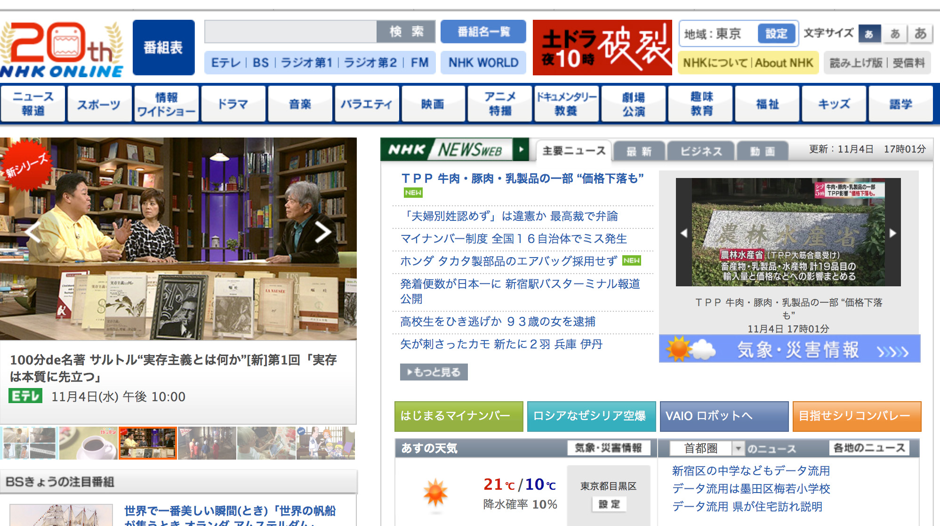
Task: Open the ドラマ category menu
Action: click(x=233, y=104)
